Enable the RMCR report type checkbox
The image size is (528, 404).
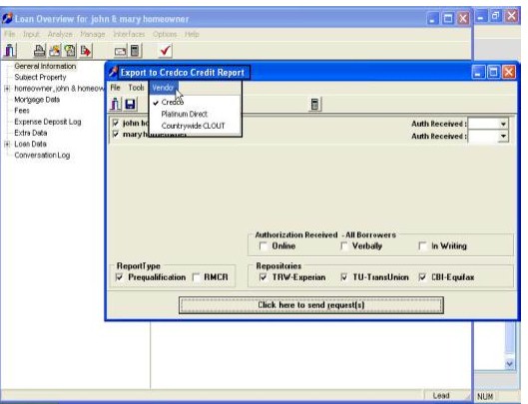tap(196, 277)
